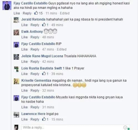The height and width of the screenshot is (130, 138).
Task: Reply to Jerald Retonda's comment
Action: coord(35,25)
